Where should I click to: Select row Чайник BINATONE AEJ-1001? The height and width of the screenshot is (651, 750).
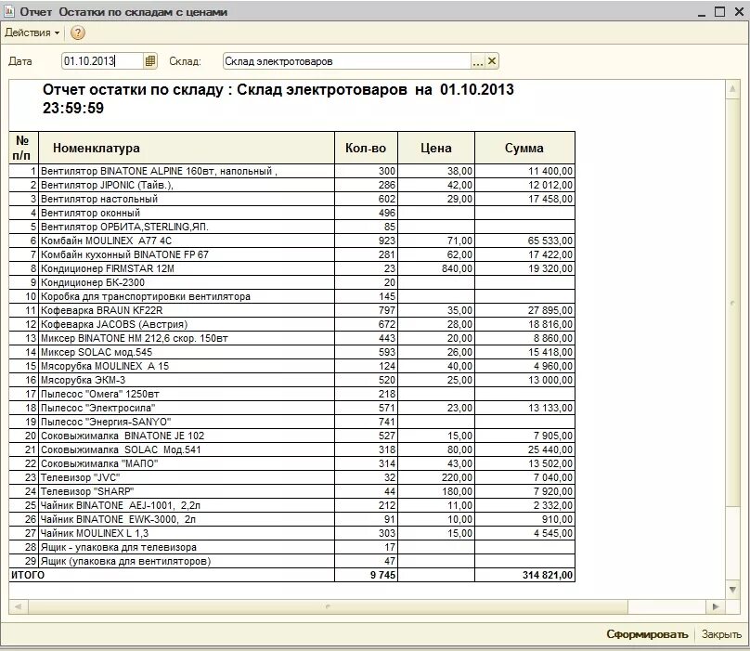[291, 505]
